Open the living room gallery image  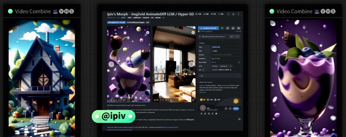click(x=174, y=64)
